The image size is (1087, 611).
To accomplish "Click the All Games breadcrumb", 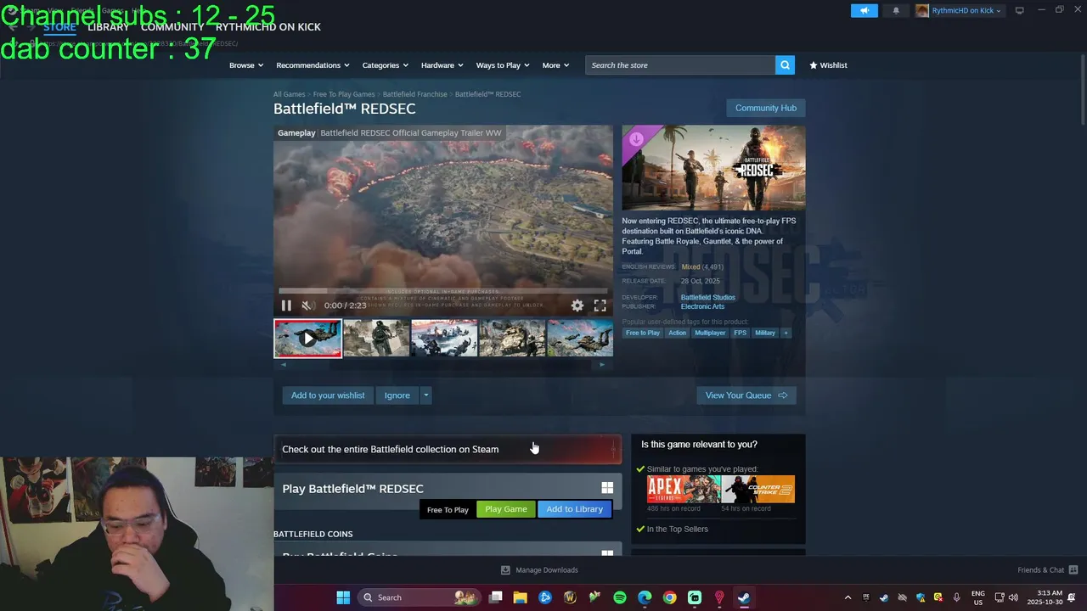I will click(x=289, y=94).
